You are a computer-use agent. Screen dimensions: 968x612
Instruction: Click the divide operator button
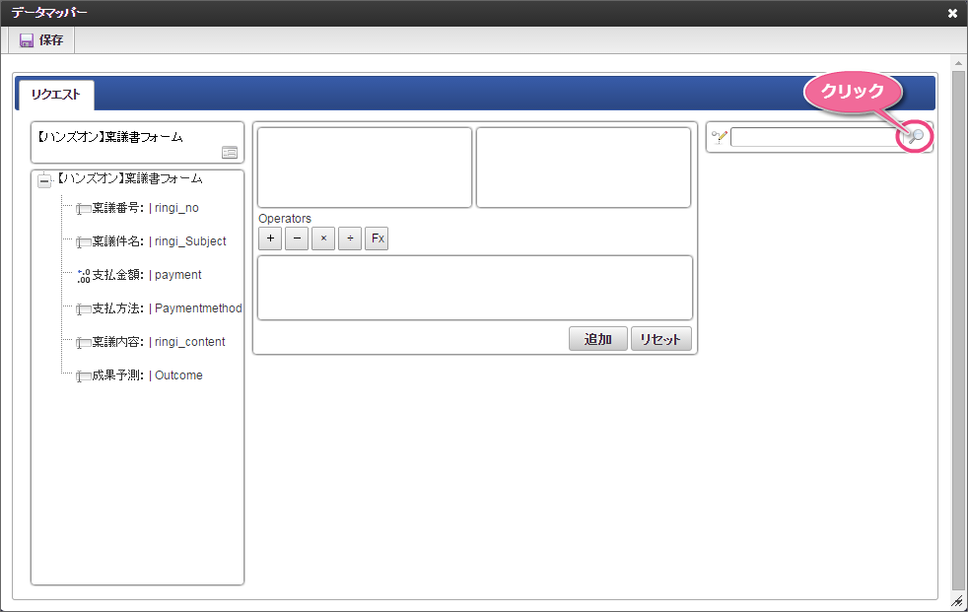tap(350, 238)
